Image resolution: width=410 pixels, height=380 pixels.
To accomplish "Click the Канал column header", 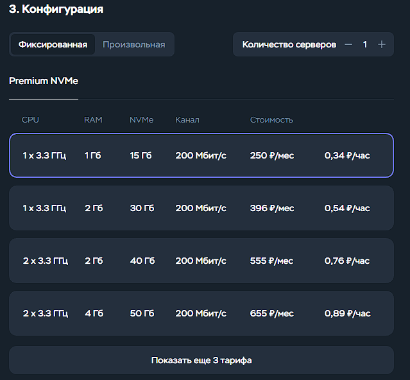I will tap(187, 120).
